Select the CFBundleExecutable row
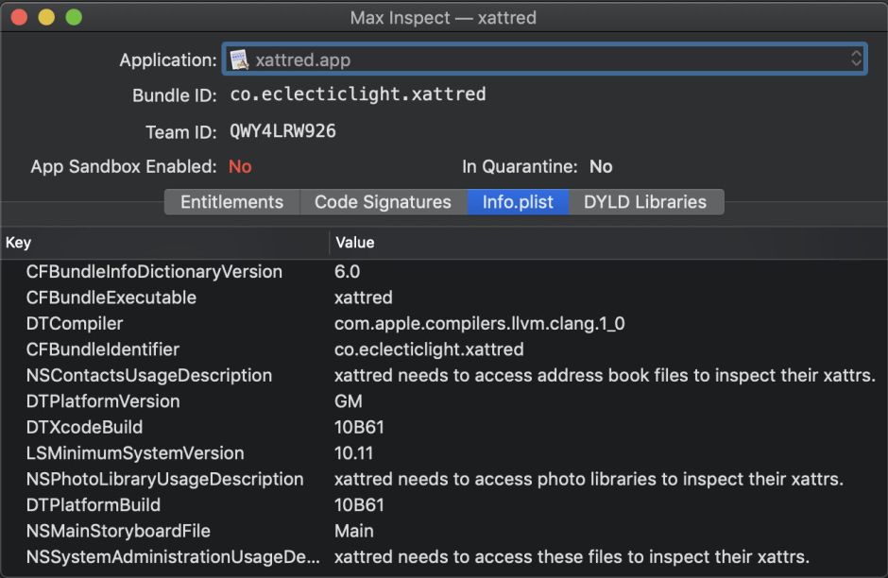The width and height of the screenshot is (888, 578). click(x=111, y=297)
